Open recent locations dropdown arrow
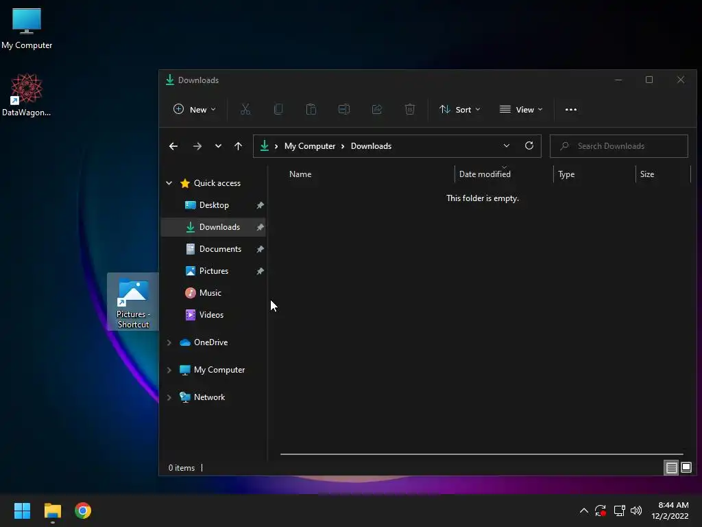This screenshot has height=527, width=702. coord(218,146)
